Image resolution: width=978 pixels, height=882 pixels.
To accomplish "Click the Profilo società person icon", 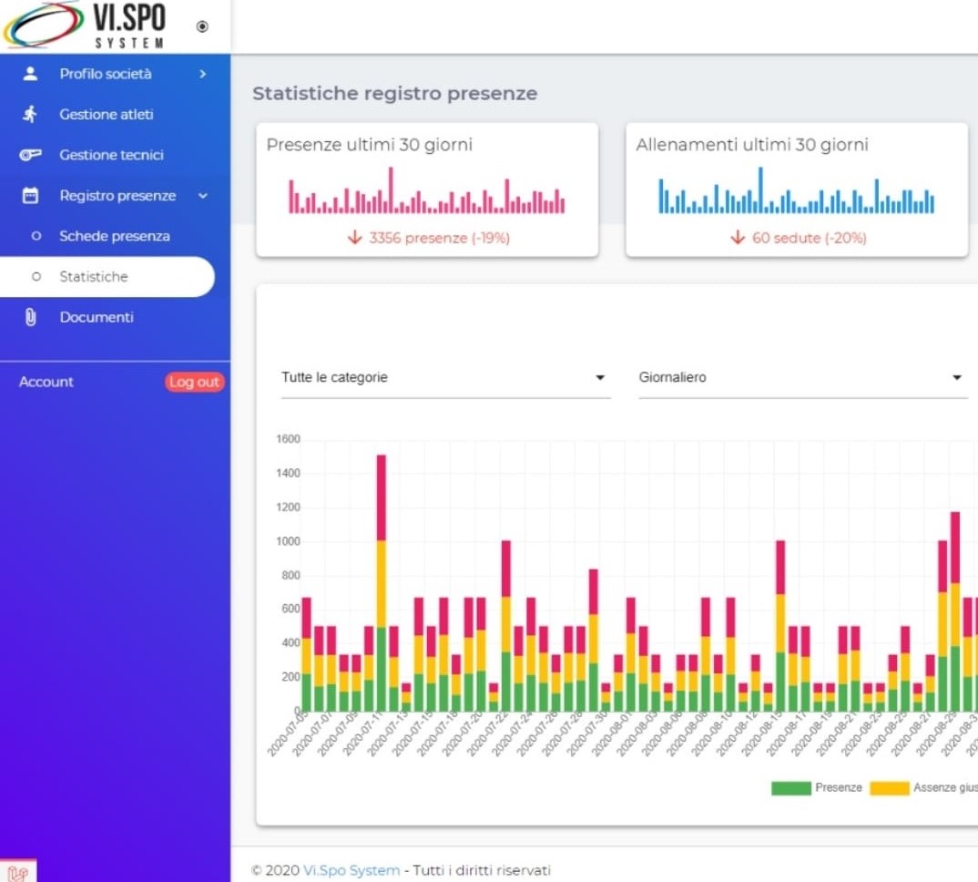I will tap(30, 74).
